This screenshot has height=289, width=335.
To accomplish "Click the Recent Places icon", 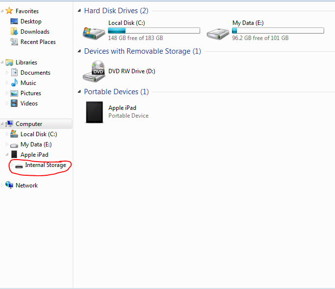I will 14,41.
